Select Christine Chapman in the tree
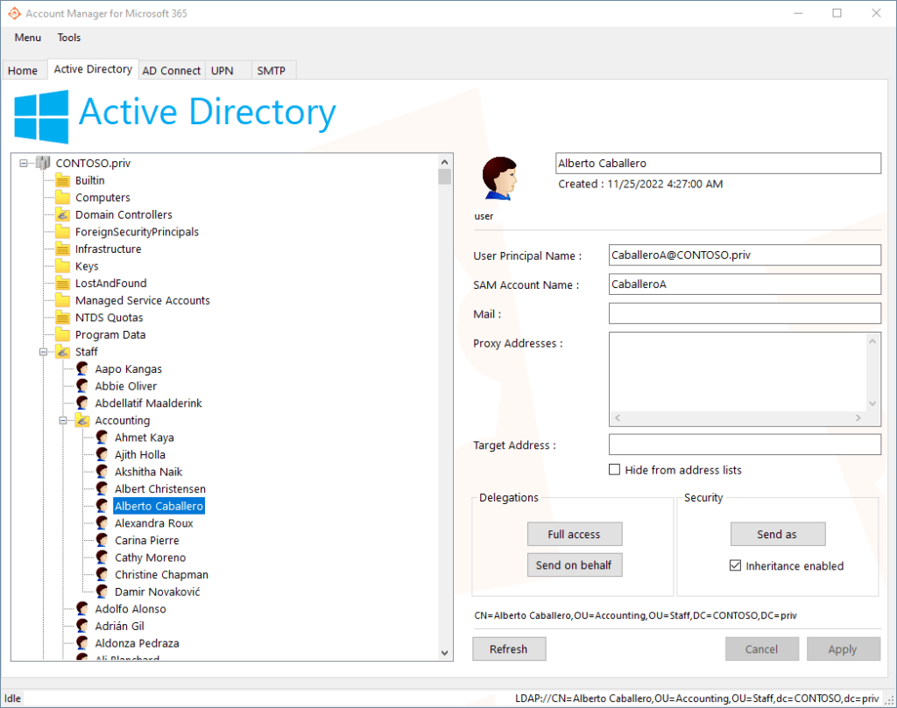This screenshot has height=708, width=897. [161, 575]
